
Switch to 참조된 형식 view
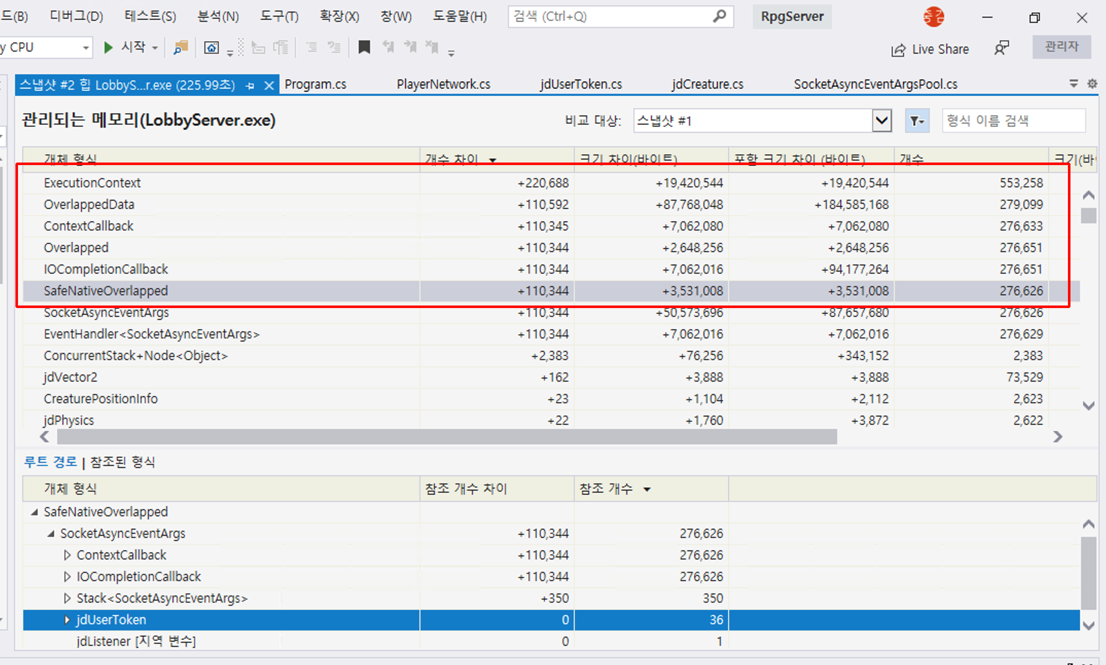click(122, 462)
